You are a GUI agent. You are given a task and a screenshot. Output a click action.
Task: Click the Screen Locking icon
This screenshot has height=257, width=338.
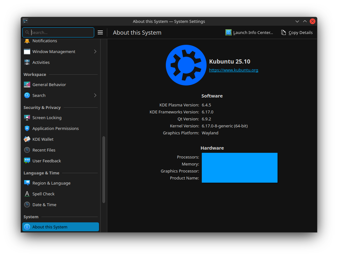pos(27,118)
